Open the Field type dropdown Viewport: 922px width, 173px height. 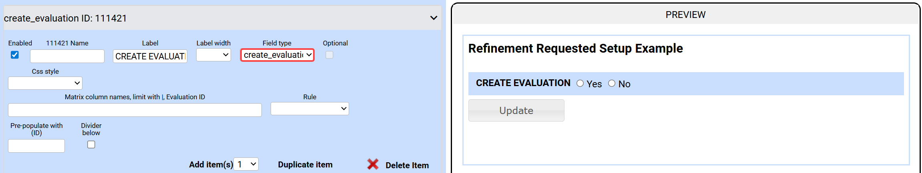[277, 55]
